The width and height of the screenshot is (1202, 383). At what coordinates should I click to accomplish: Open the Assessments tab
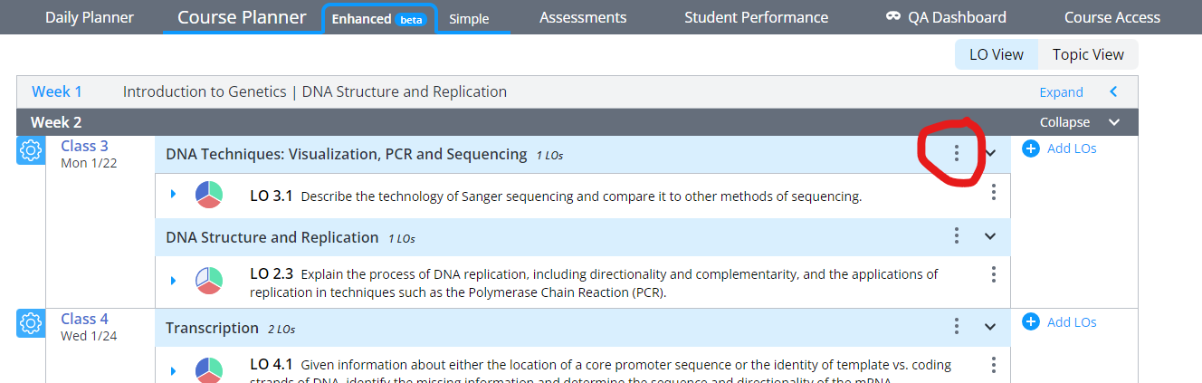(x=582, y=17)
